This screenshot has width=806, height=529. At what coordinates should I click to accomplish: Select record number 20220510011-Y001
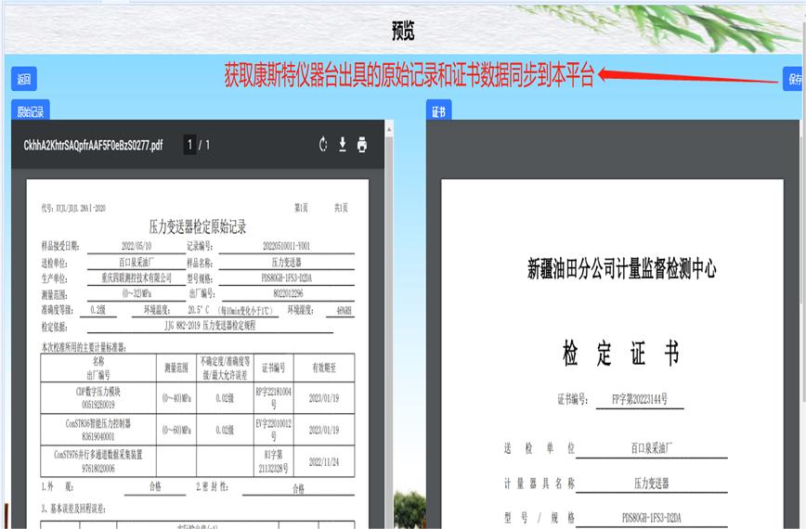click(x=286, y=246)
